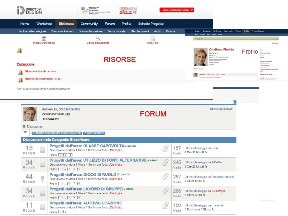The image size is (288, 216).
Task: Open the Schede Progetto menu item
Action: point(151,24)
